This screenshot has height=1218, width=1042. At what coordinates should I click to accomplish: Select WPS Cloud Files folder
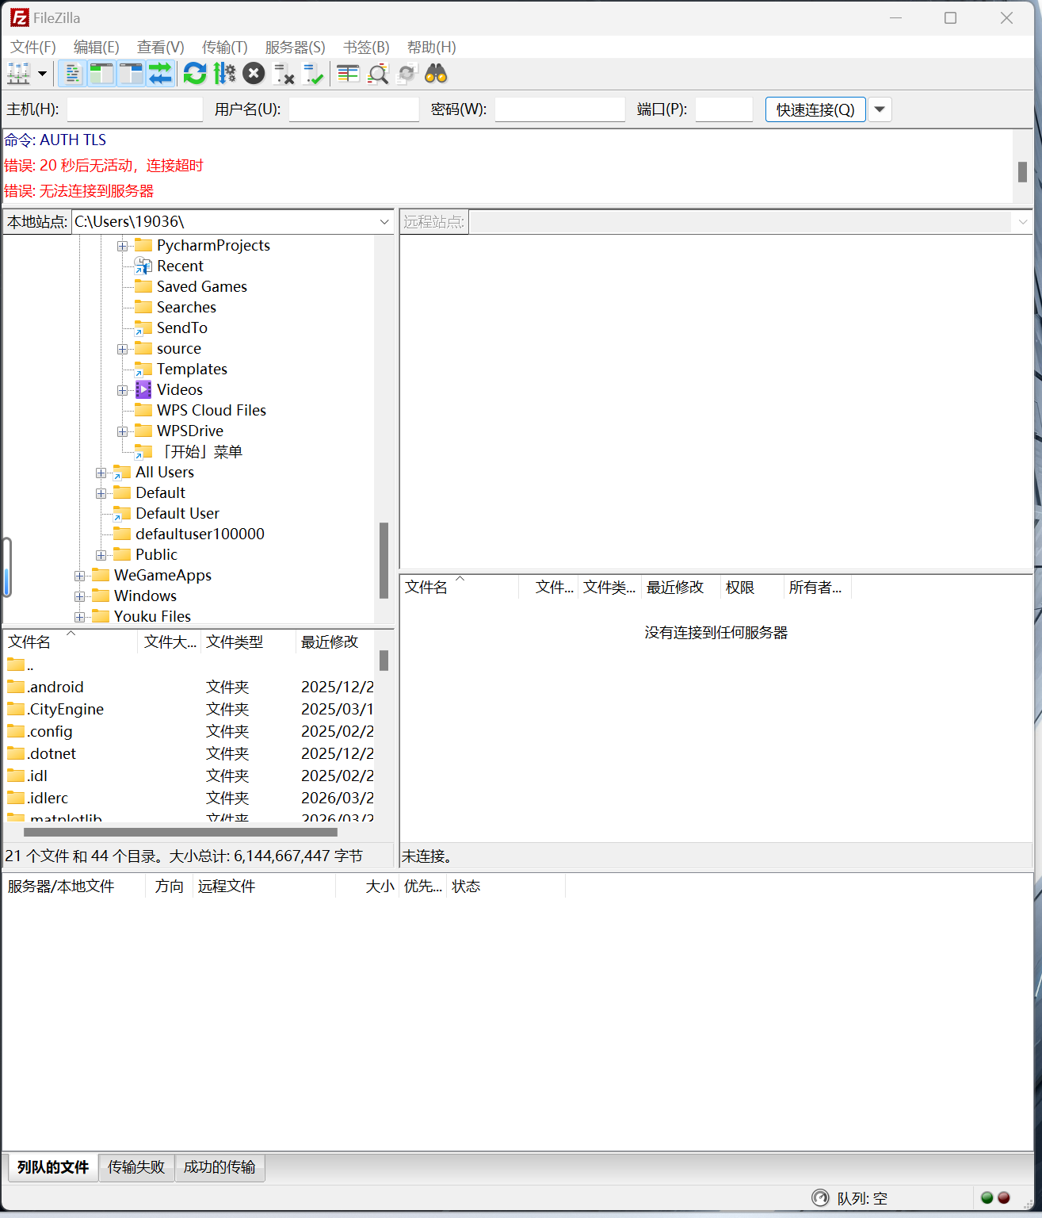point(211,411)
